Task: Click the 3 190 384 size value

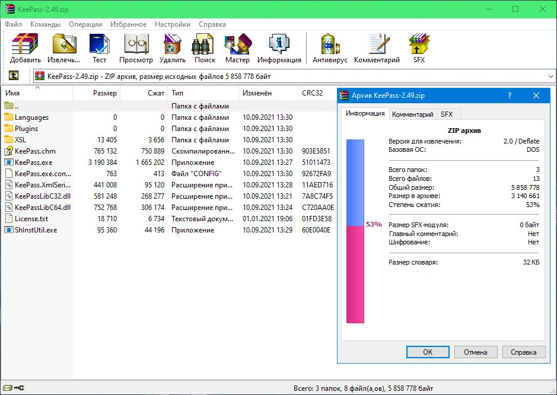Action: 103,163
